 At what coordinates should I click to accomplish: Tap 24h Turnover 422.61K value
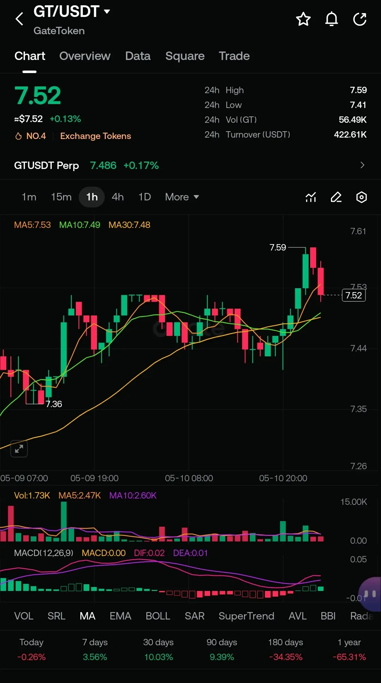pos(350,134)
